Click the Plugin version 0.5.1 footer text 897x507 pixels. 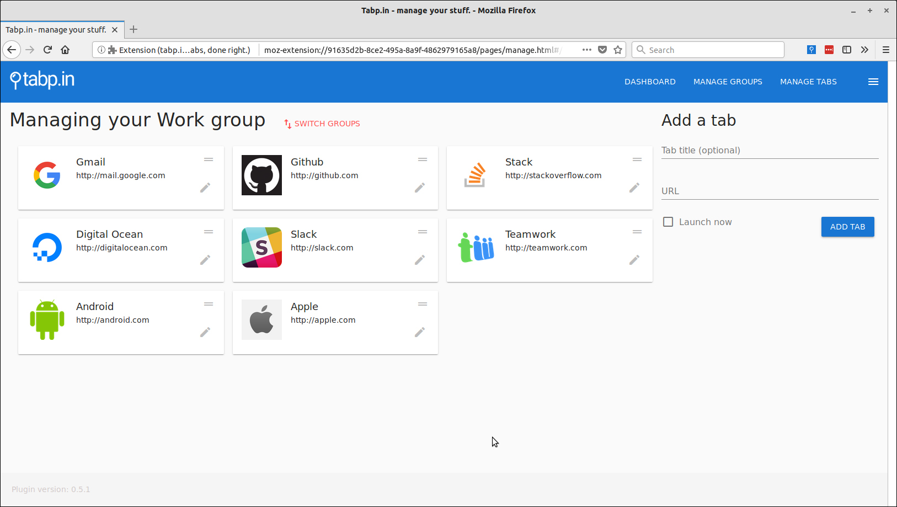pos(51,489)
